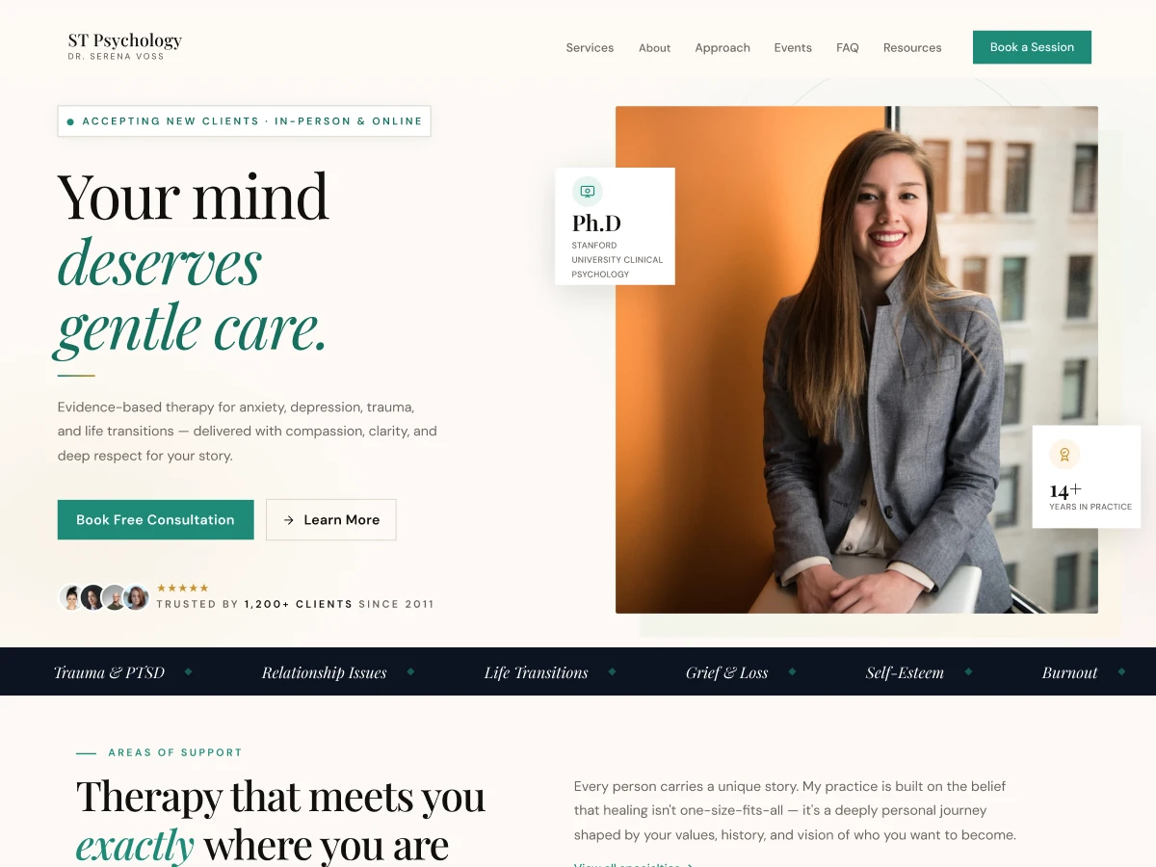The width and height of the screenshot is (1156, 867).
Task: Click the green dot beside Accepting New Clients
Action: (70, 121)
